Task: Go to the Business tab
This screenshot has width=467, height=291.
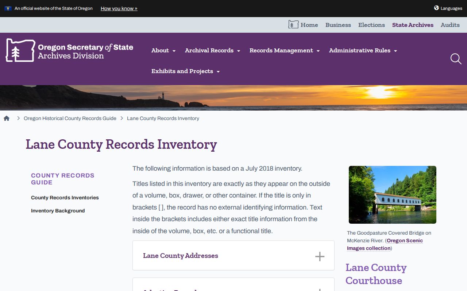Action: [338, 25]
